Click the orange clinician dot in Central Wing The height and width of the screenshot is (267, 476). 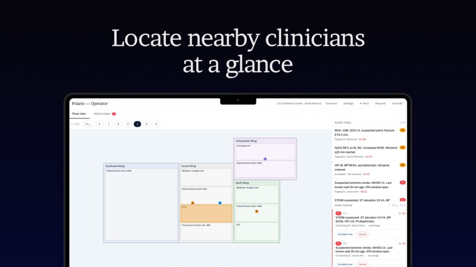click(193, 203)
